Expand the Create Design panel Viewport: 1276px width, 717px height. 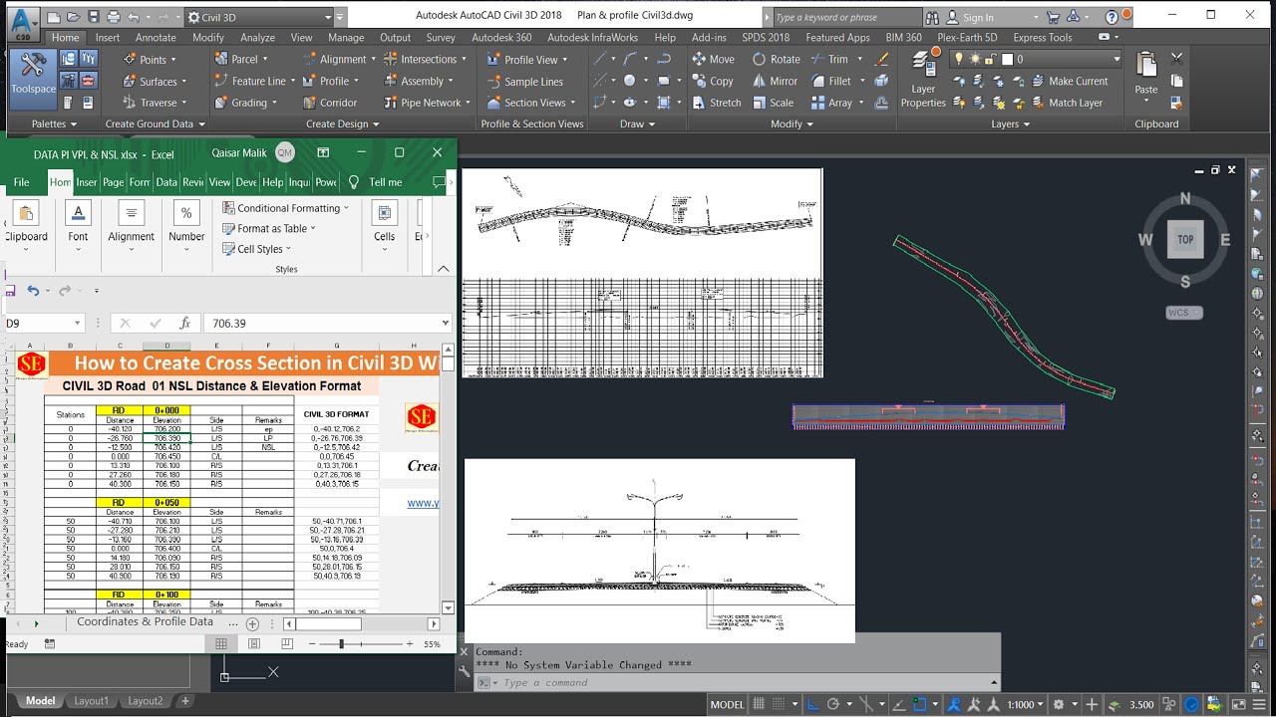(x=343, y=123)
